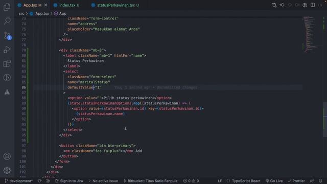Click placeholder="Masukkan alamat Anda" text
This screenshot has height=184, width=327.
[x=103, y=29]
